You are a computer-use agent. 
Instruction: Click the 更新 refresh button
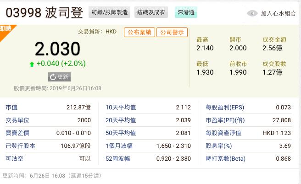point(59,77)
